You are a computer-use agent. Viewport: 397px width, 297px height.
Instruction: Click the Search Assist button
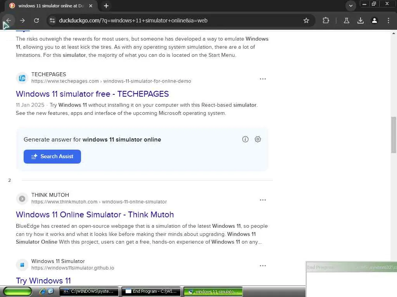tap(52, 157)
